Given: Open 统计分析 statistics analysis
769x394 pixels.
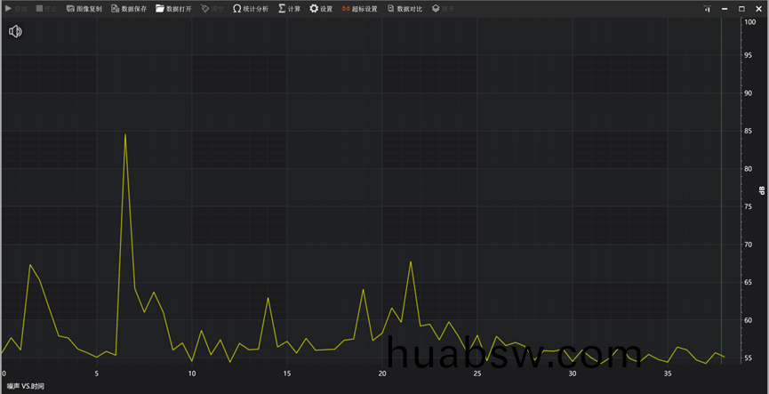Looking at the screenshot, I should click(x=250, y=8).
